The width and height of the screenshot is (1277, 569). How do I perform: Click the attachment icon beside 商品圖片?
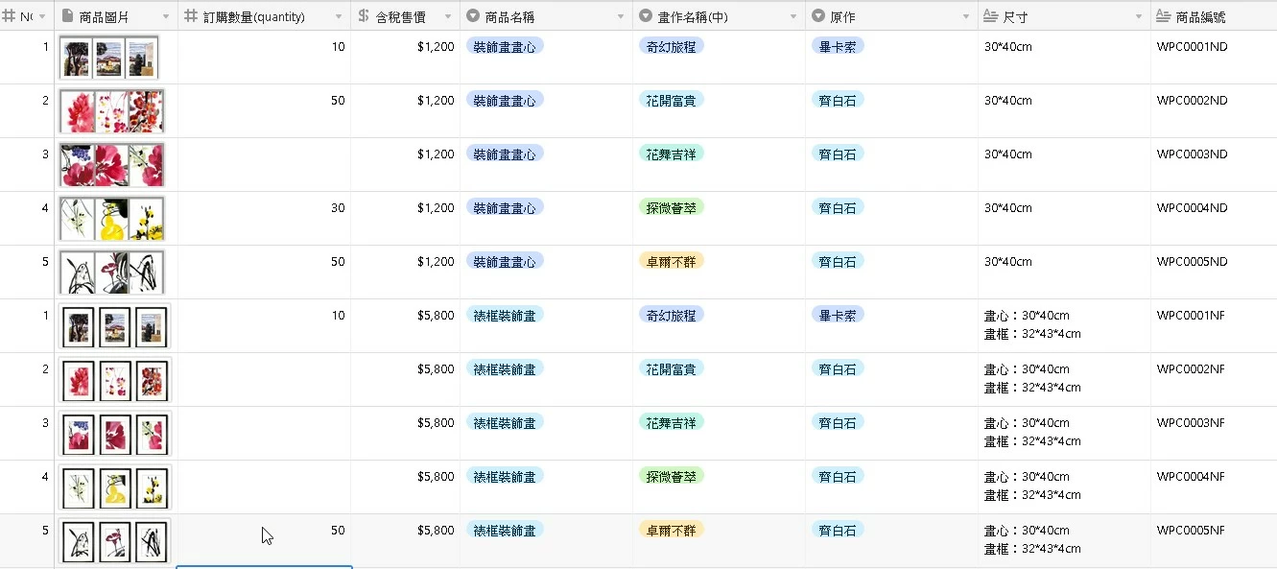[x=67, y=16]
